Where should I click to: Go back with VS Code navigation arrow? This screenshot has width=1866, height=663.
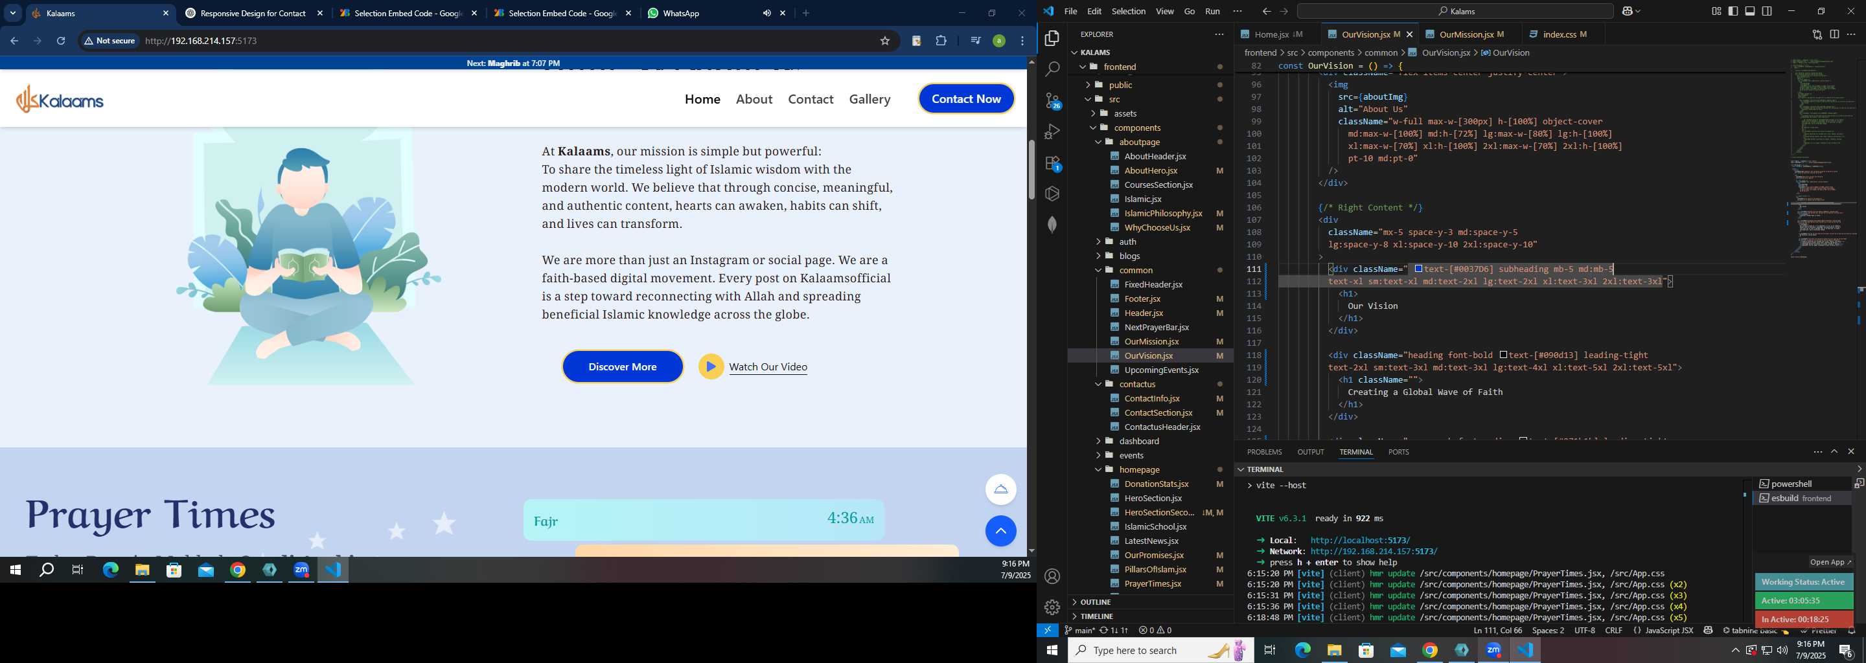point(1266,11)
